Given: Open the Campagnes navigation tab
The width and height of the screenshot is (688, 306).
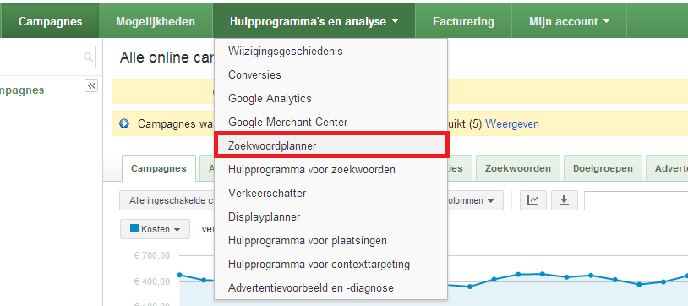Looking at the screenshot, I should point(51,21).
